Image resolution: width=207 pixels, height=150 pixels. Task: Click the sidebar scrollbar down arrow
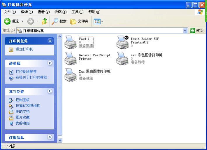point(60,140)
